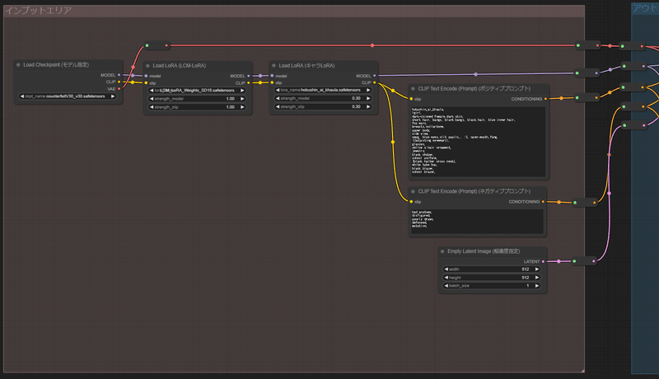
Task: Decrease LCM-LoRA strength_clip with left arrow
Action: pos(152,107)
